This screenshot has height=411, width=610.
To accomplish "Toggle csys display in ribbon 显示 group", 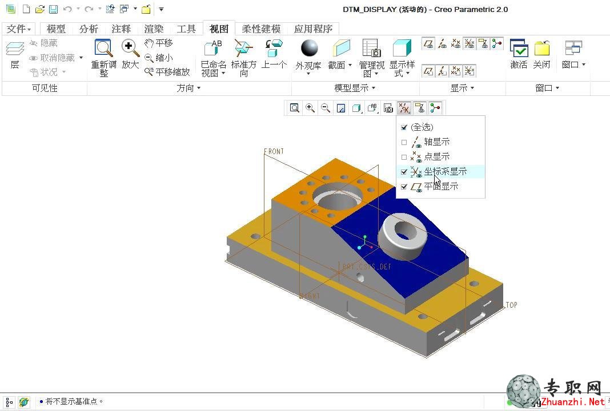I will pos(469,43).
